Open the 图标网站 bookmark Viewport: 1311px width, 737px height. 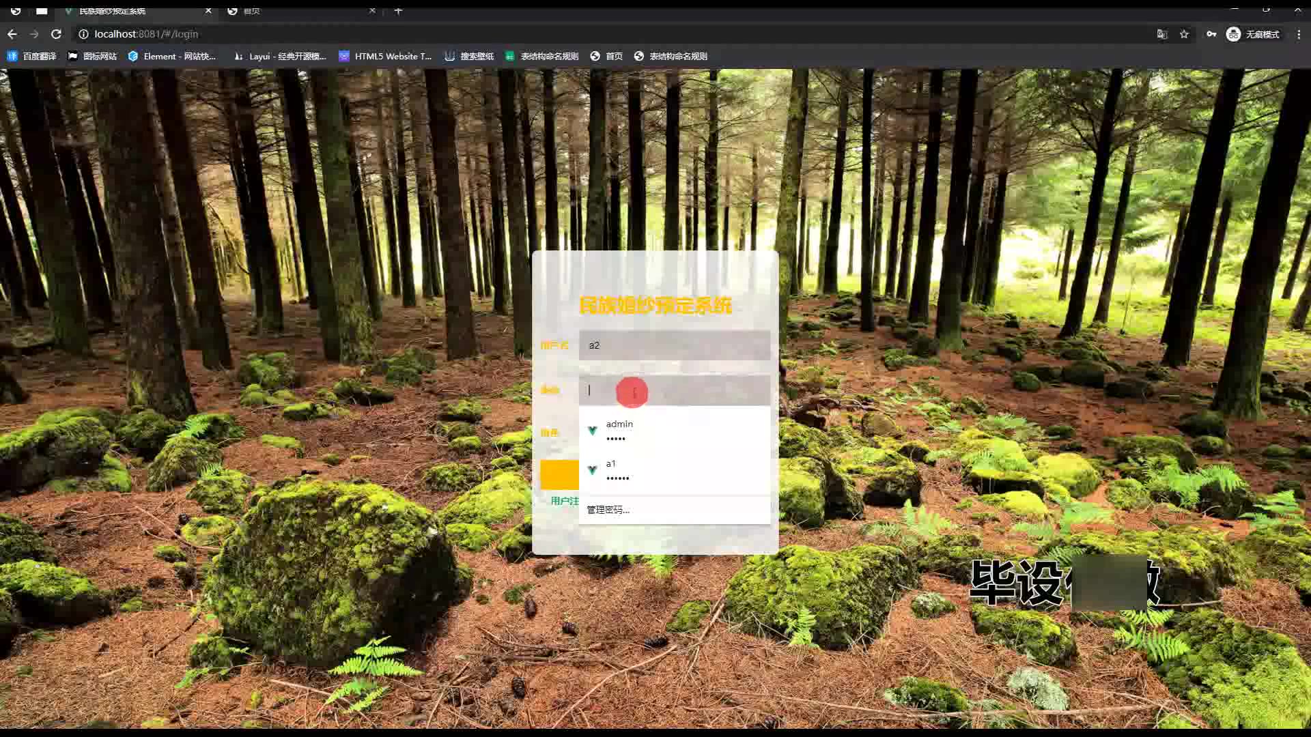[x=92, y=56]
